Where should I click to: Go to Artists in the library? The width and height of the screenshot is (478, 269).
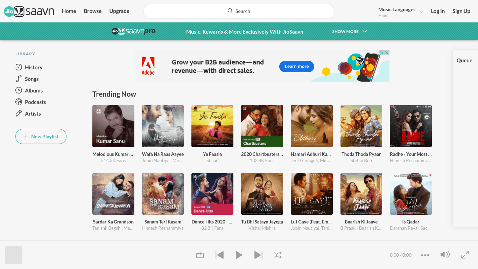pos(28,113)
